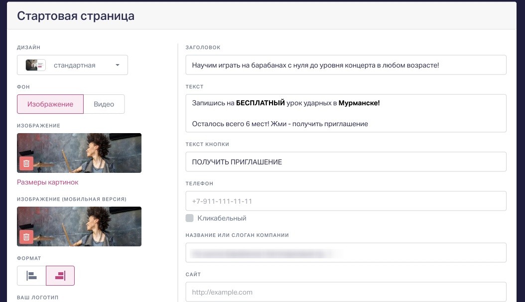This screenshot has height=302, width=525.
Task: Click the line "Осталось всего 6 мест!"
Action: (230, 124)
